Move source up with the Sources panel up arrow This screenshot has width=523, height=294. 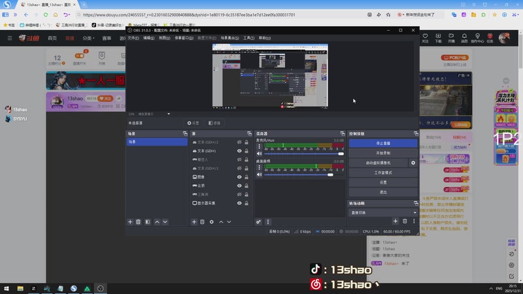pyautogui.click(x=221, y=222)
